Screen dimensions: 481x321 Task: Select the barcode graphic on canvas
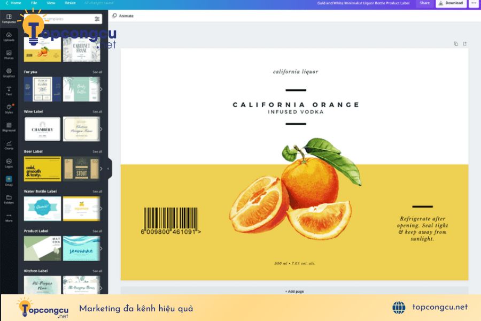point(170,221)
